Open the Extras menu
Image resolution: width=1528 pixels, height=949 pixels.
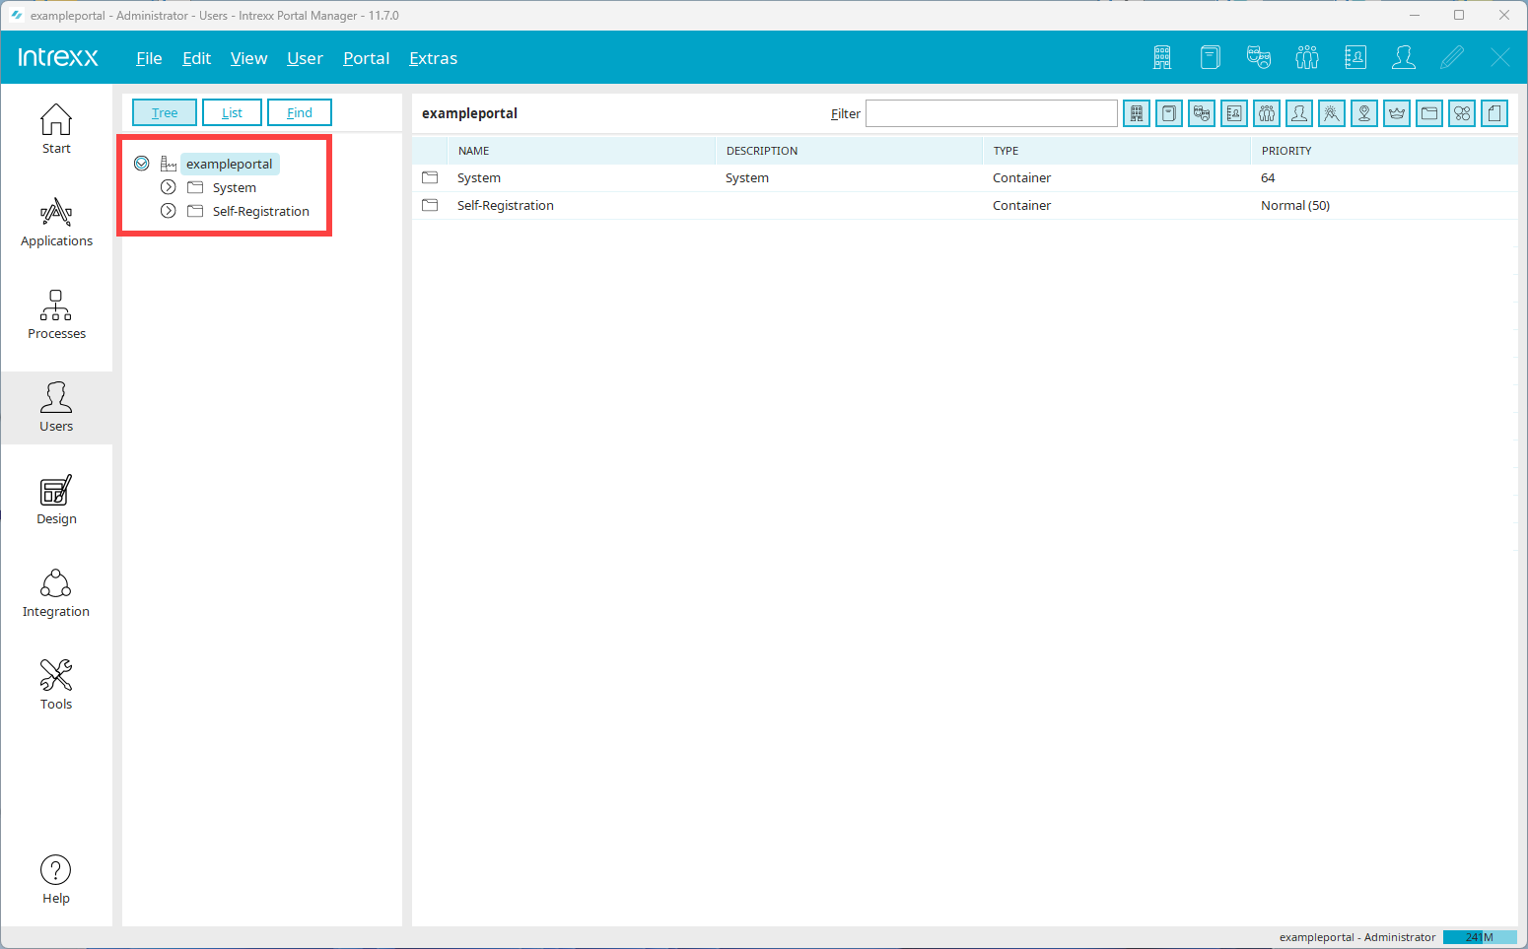[433, 58]
